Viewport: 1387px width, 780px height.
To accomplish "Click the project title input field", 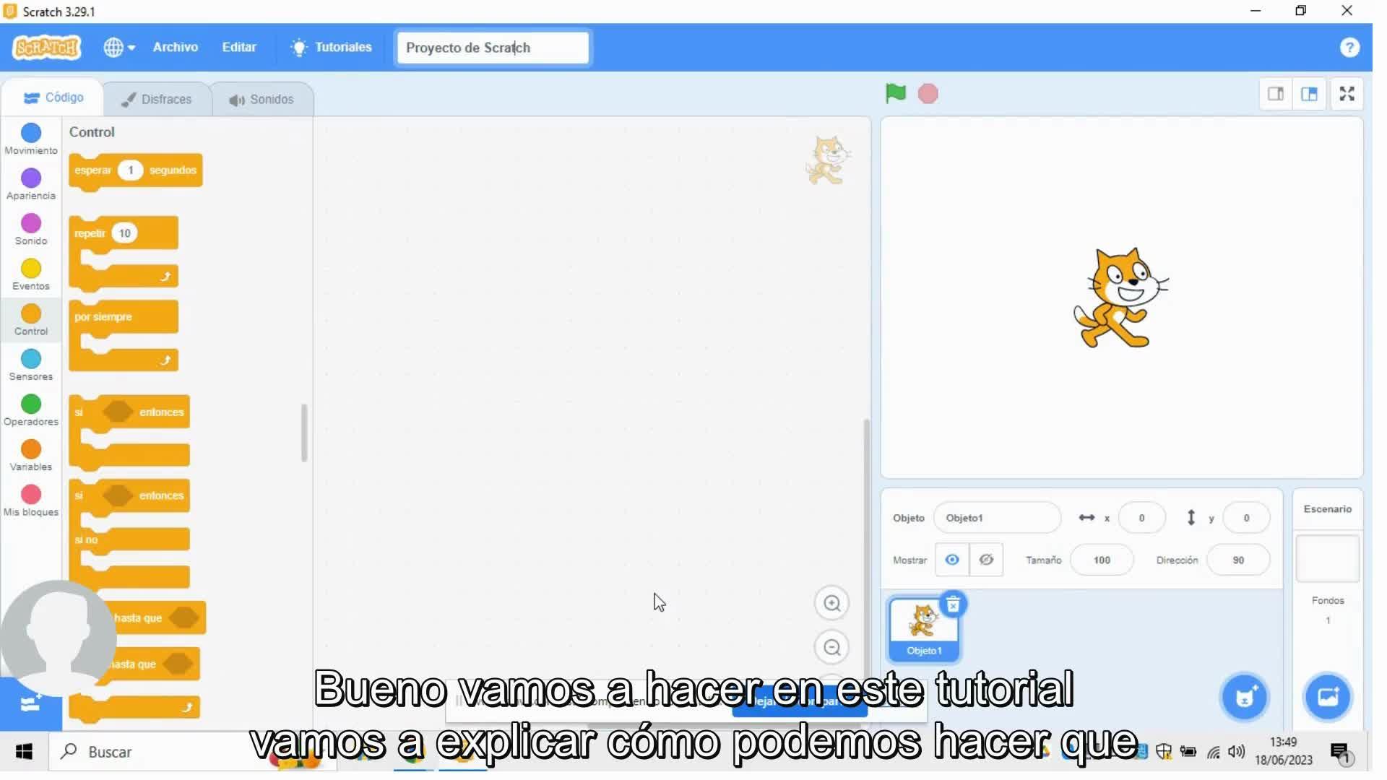I will (x=492, y=48).
